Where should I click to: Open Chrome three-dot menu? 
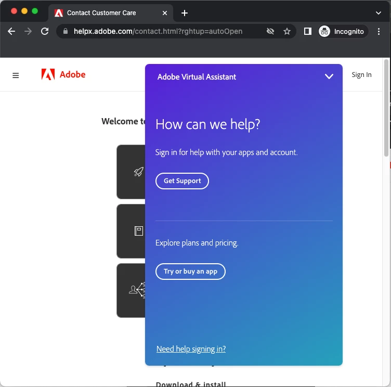coord(379,31)
